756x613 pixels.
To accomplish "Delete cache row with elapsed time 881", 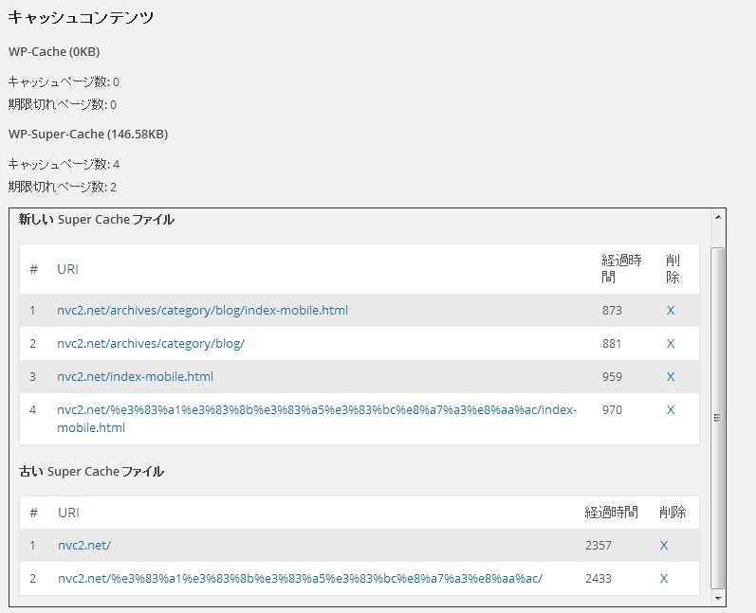I will (671, 344).
